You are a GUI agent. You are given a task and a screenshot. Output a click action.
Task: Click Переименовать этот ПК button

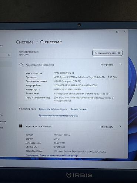coord(107,53)
